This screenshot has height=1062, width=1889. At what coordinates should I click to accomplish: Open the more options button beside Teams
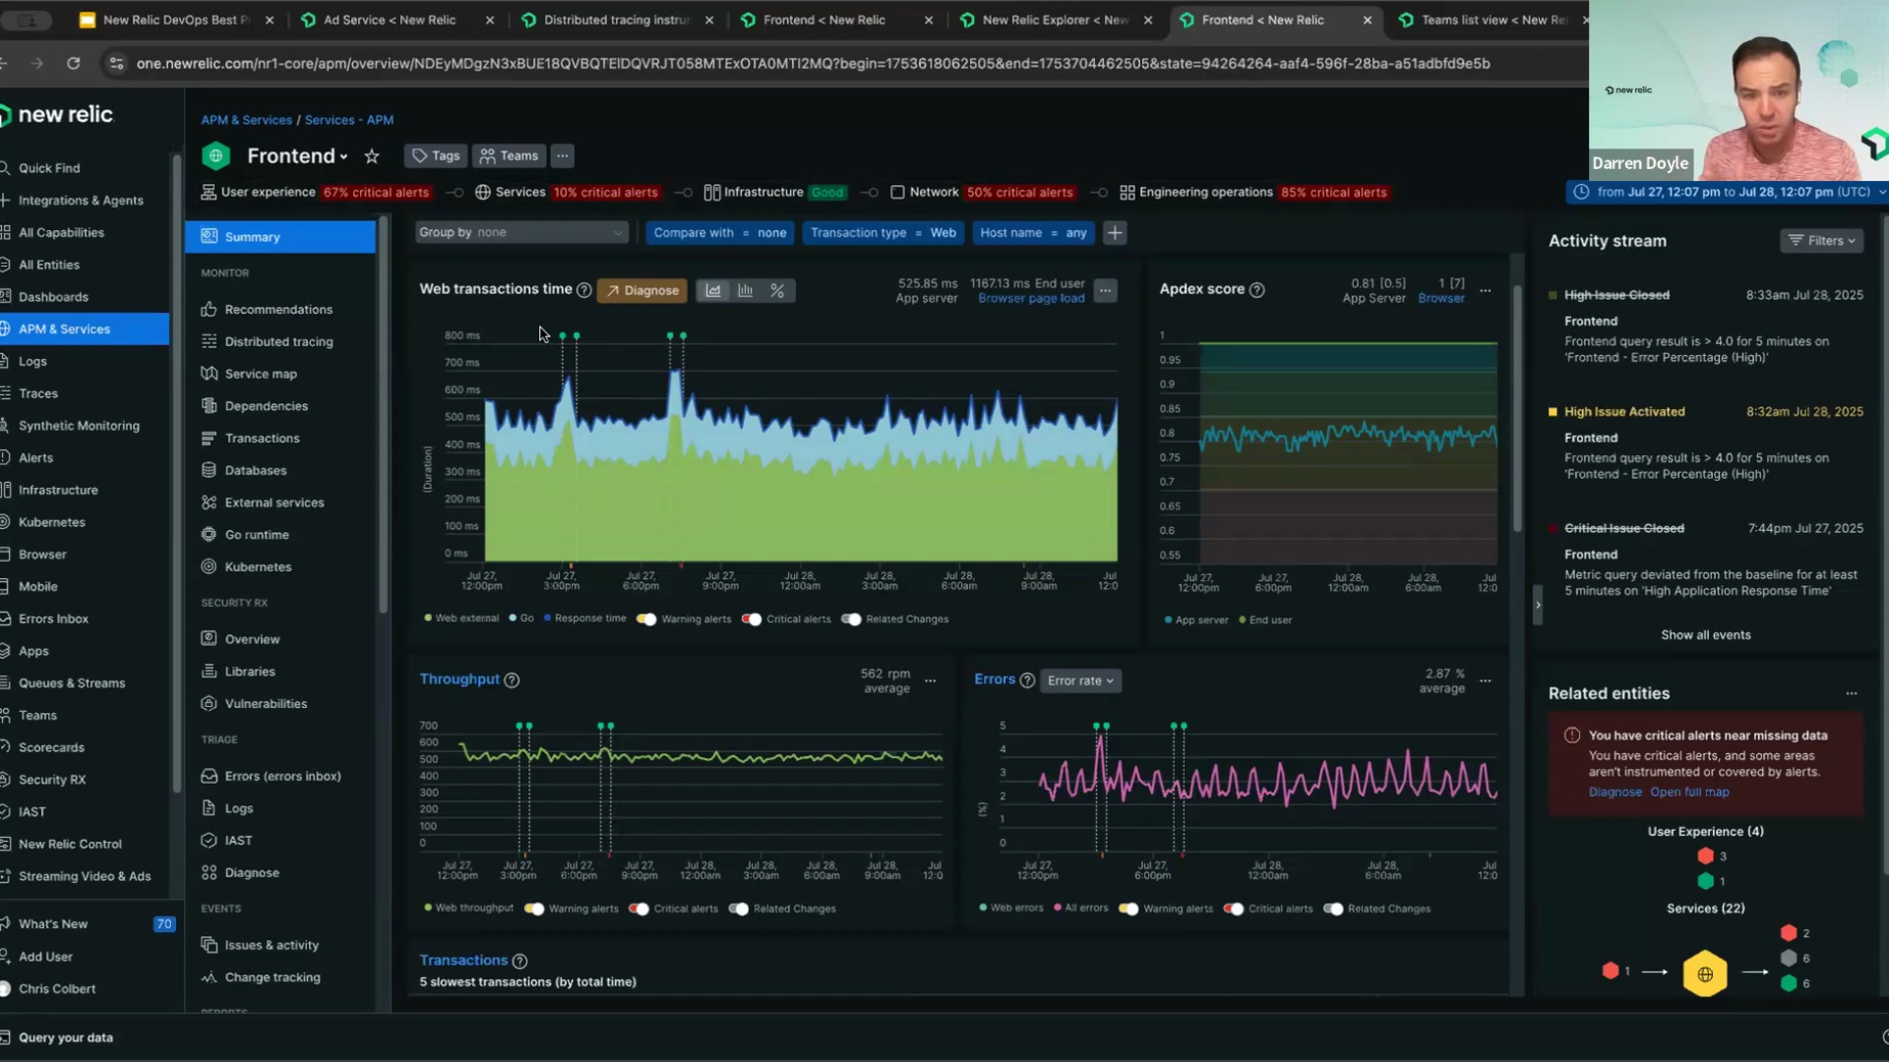563,155
